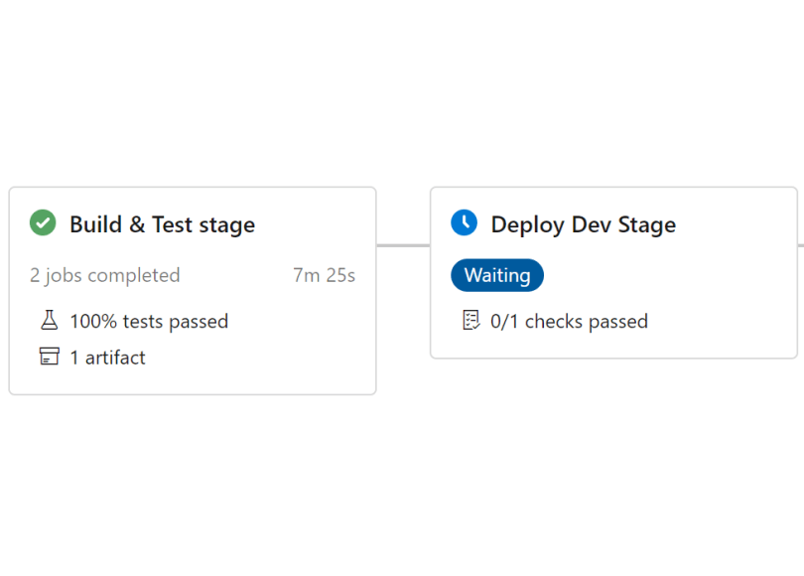Click empty canvas below Deploy Dev Stage card
Screen dimensions: 804x576
(x=615, y=457)
